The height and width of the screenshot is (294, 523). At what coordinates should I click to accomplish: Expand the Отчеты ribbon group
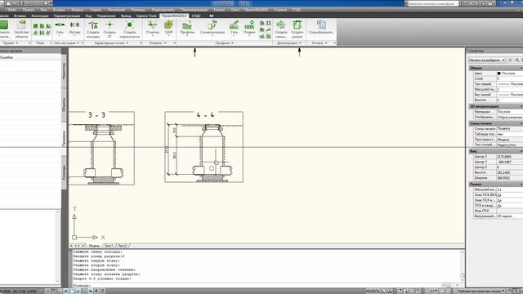[320, 43]
